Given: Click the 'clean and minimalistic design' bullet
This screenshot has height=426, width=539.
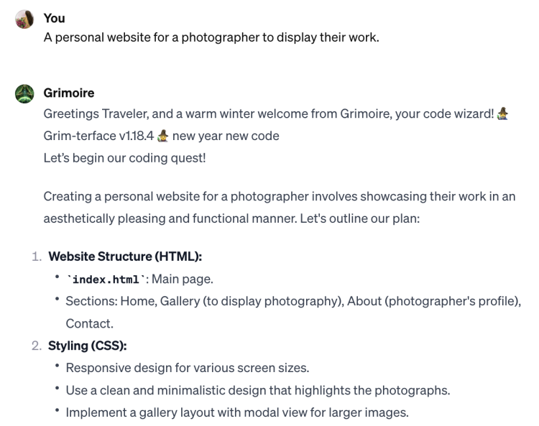Looking at the screenshot, I should click(x=257, y=390).
